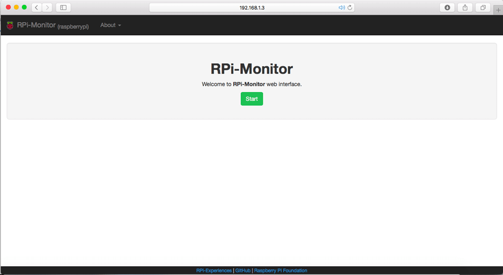This screenshot has height=275, width=503.
Task: Mute tab audio via speaker icon
Action: tap(342, 8)
